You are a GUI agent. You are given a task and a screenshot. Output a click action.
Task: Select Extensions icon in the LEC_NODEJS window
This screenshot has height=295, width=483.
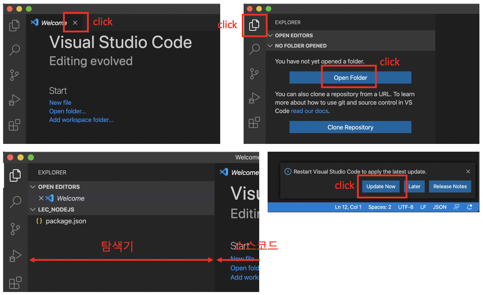pos(15,283)
